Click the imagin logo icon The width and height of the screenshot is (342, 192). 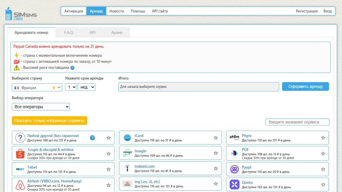point(127,153)
